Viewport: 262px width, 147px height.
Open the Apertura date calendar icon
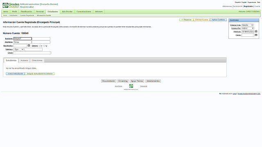pos(256,31)
